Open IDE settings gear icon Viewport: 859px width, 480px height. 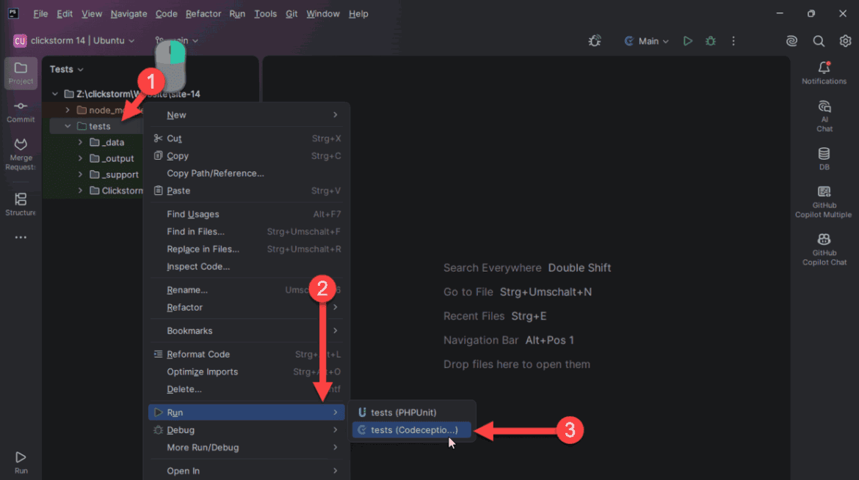[x=845, y=41]
